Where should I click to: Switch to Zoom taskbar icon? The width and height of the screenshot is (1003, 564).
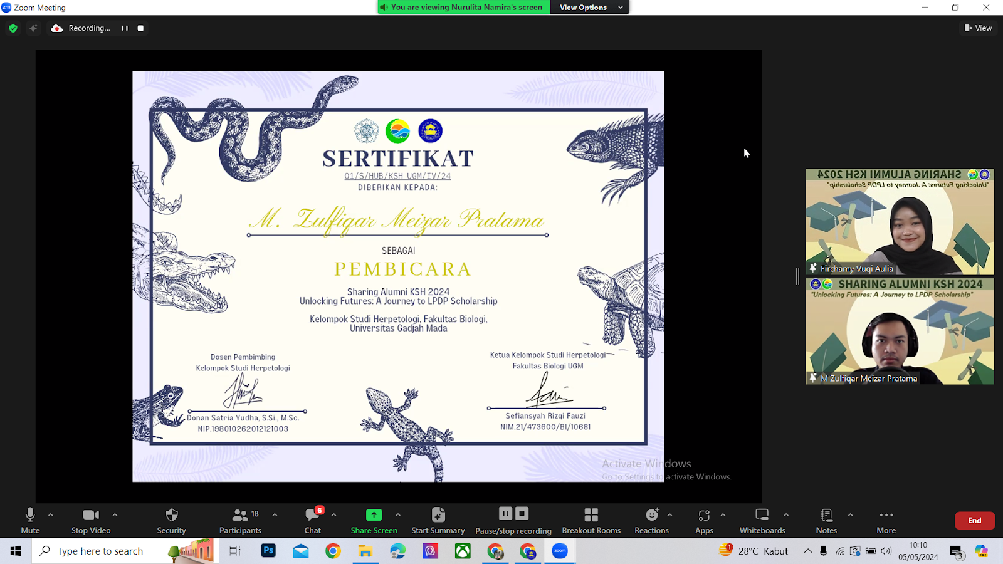pos(560,551)
